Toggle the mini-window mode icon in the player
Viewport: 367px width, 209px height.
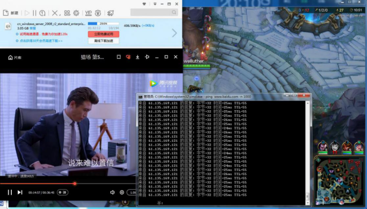[119, 57]
